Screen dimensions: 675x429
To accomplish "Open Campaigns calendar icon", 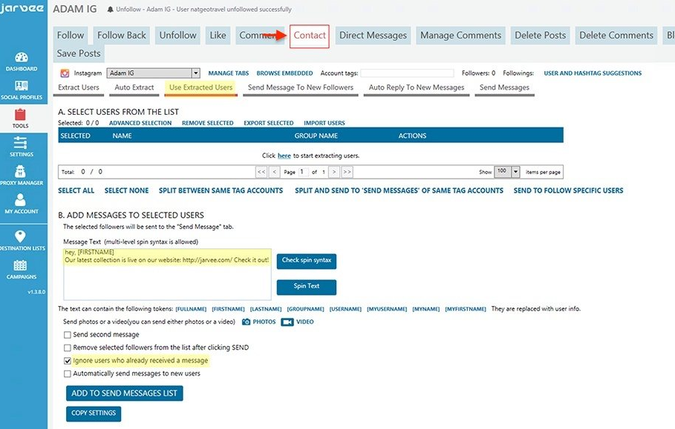I will tap(21, 270).
